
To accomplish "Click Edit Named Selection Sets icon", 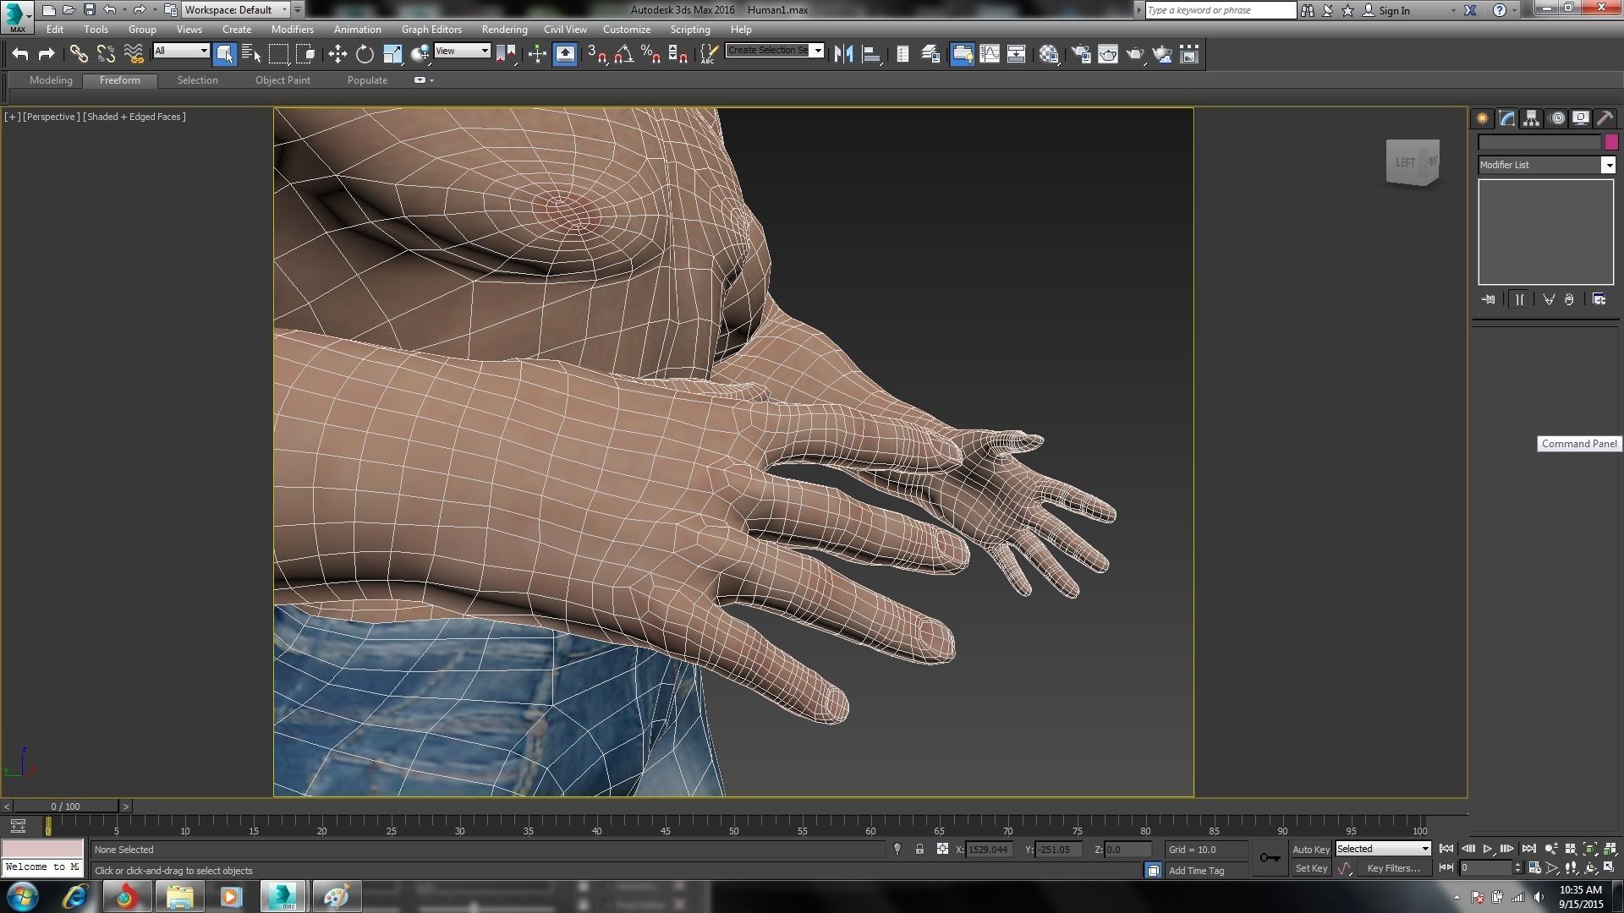I will (708, 54).
